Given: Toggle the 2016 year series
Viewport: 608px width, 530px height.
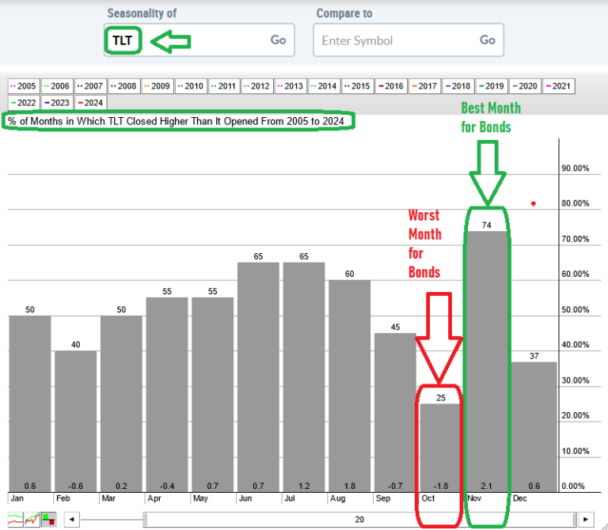Looking at the screenshot, I should 391,86.
